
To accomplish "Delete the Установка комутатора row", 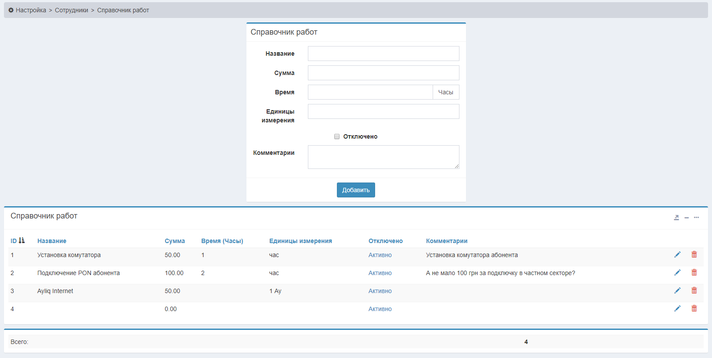I will pos(694,255).
